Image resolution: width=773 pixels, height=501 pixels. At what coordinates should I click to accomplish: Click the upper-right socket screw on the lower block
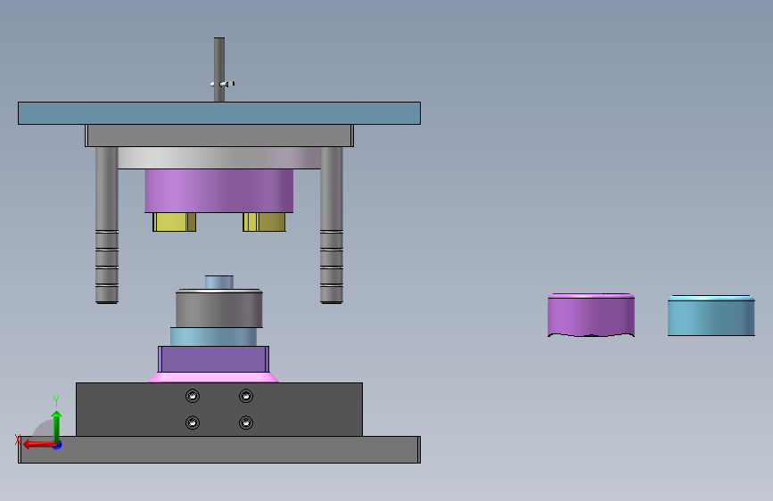tap(246, 396)
